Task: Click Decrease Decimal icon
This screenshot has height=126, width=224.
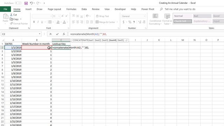Action: [144, 22]
